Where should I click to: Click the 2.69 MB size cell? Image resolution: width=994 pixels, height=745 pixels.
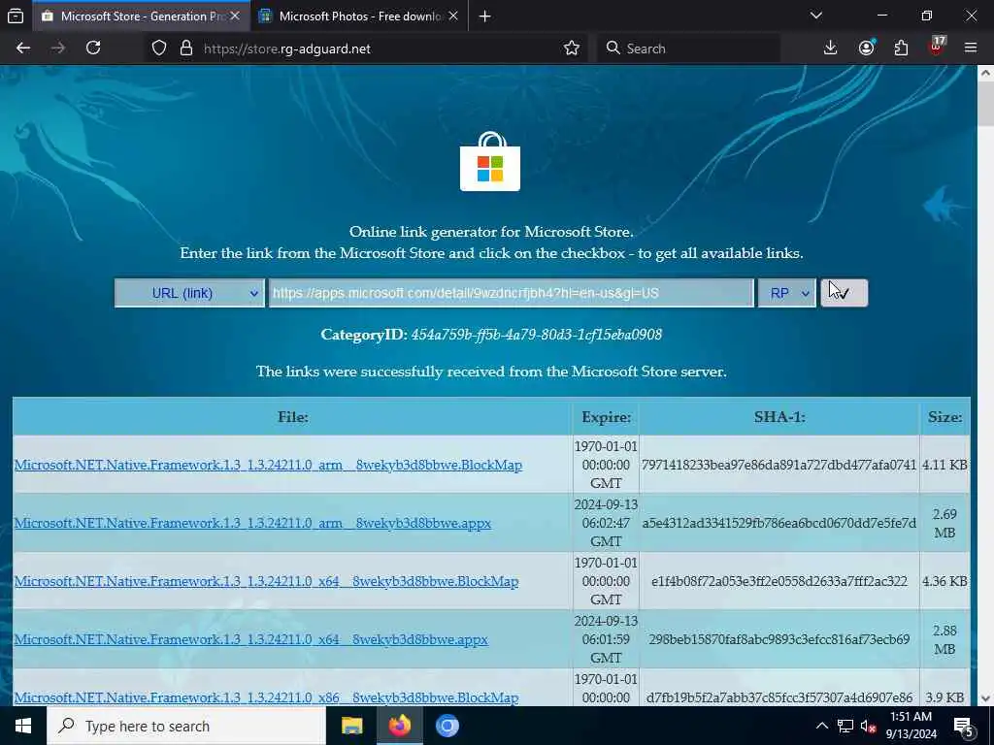pyautogui.click(x=944, y=523)
